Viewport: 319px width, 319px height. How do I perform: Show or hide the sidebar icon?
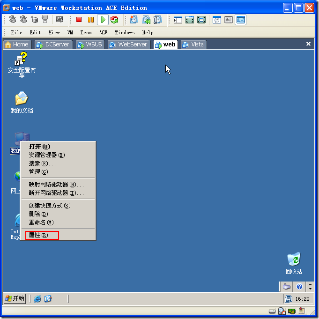click(178, 20)
